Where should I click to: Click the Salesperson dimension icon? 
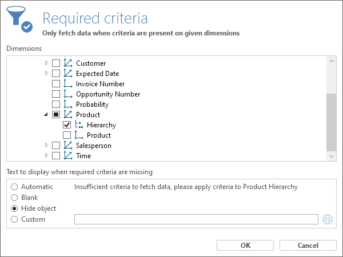(x=68, y=145)
